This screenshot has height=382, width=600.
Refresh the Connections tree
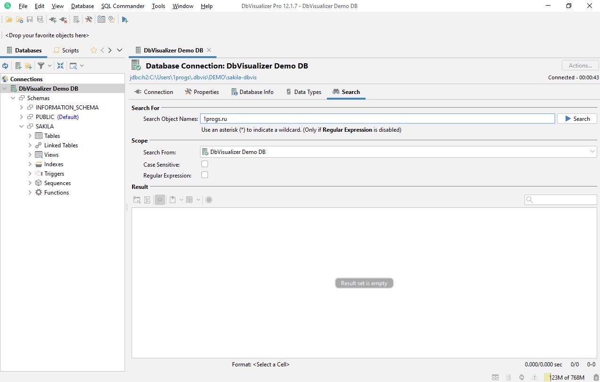click(x=5, y=65)
